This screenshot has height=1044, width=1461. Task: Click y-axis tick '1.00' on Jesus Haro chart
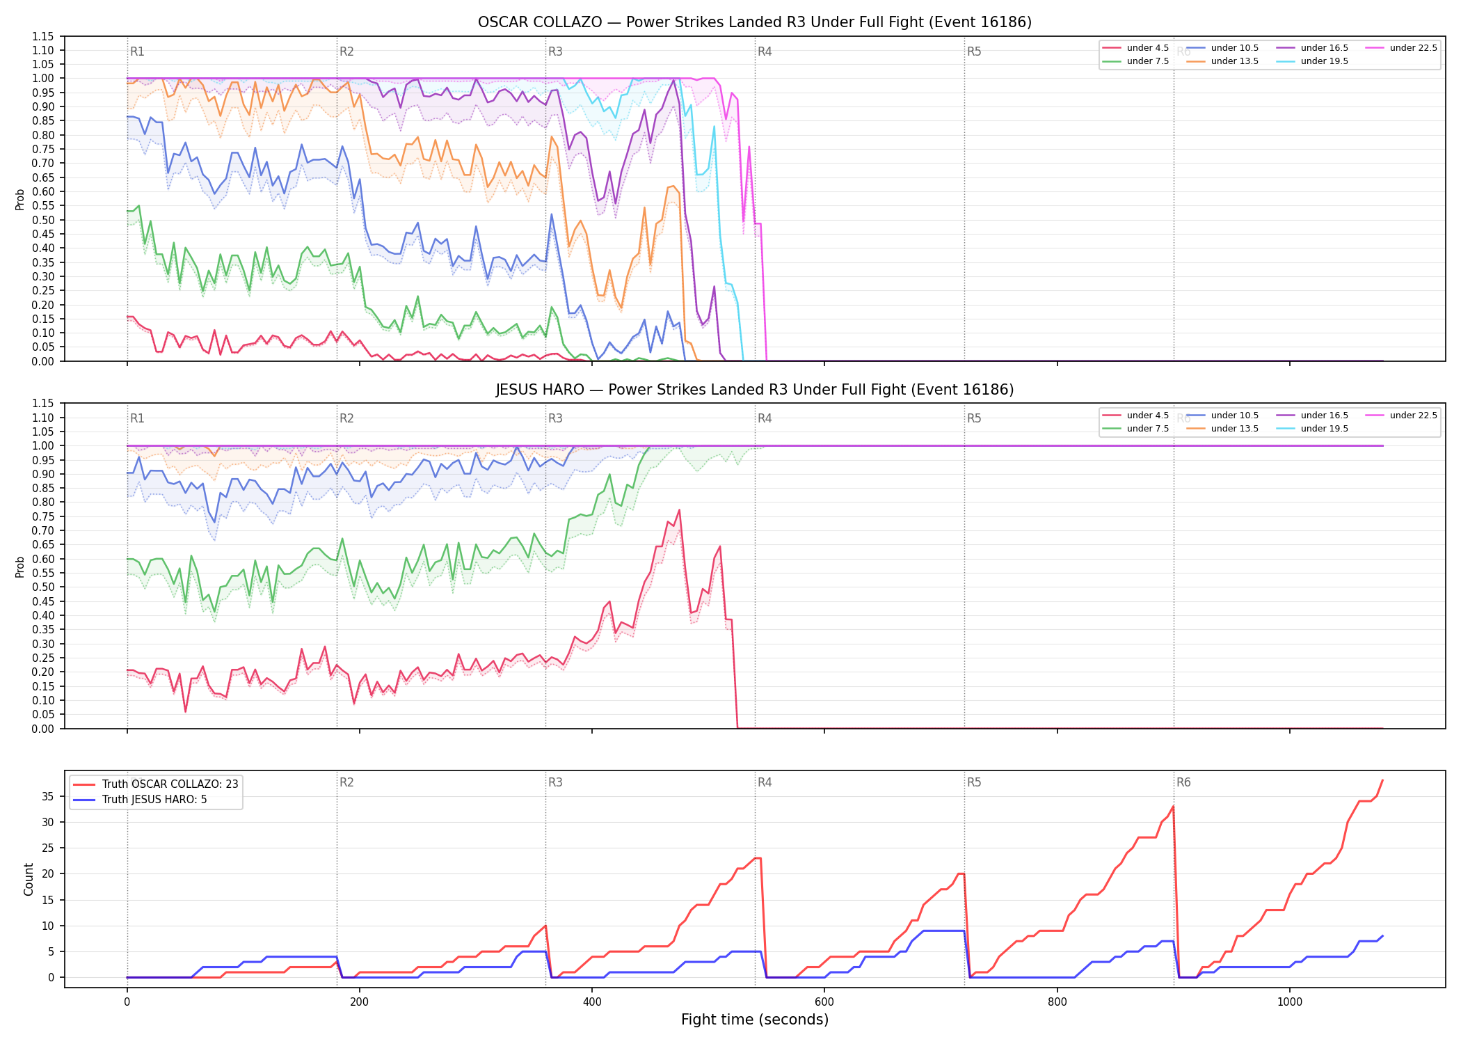pos(43,446)
